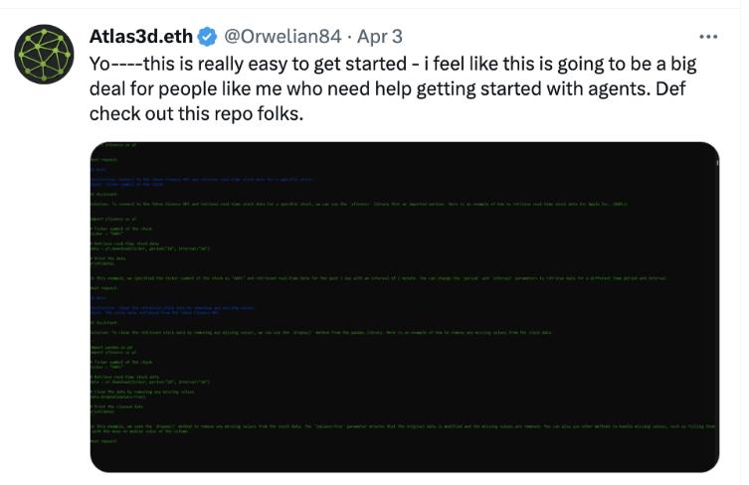This screenshot has height=485, width=749.
Task: Open the Atlas3d.eth profile avatar
Action: coord(44,53)
